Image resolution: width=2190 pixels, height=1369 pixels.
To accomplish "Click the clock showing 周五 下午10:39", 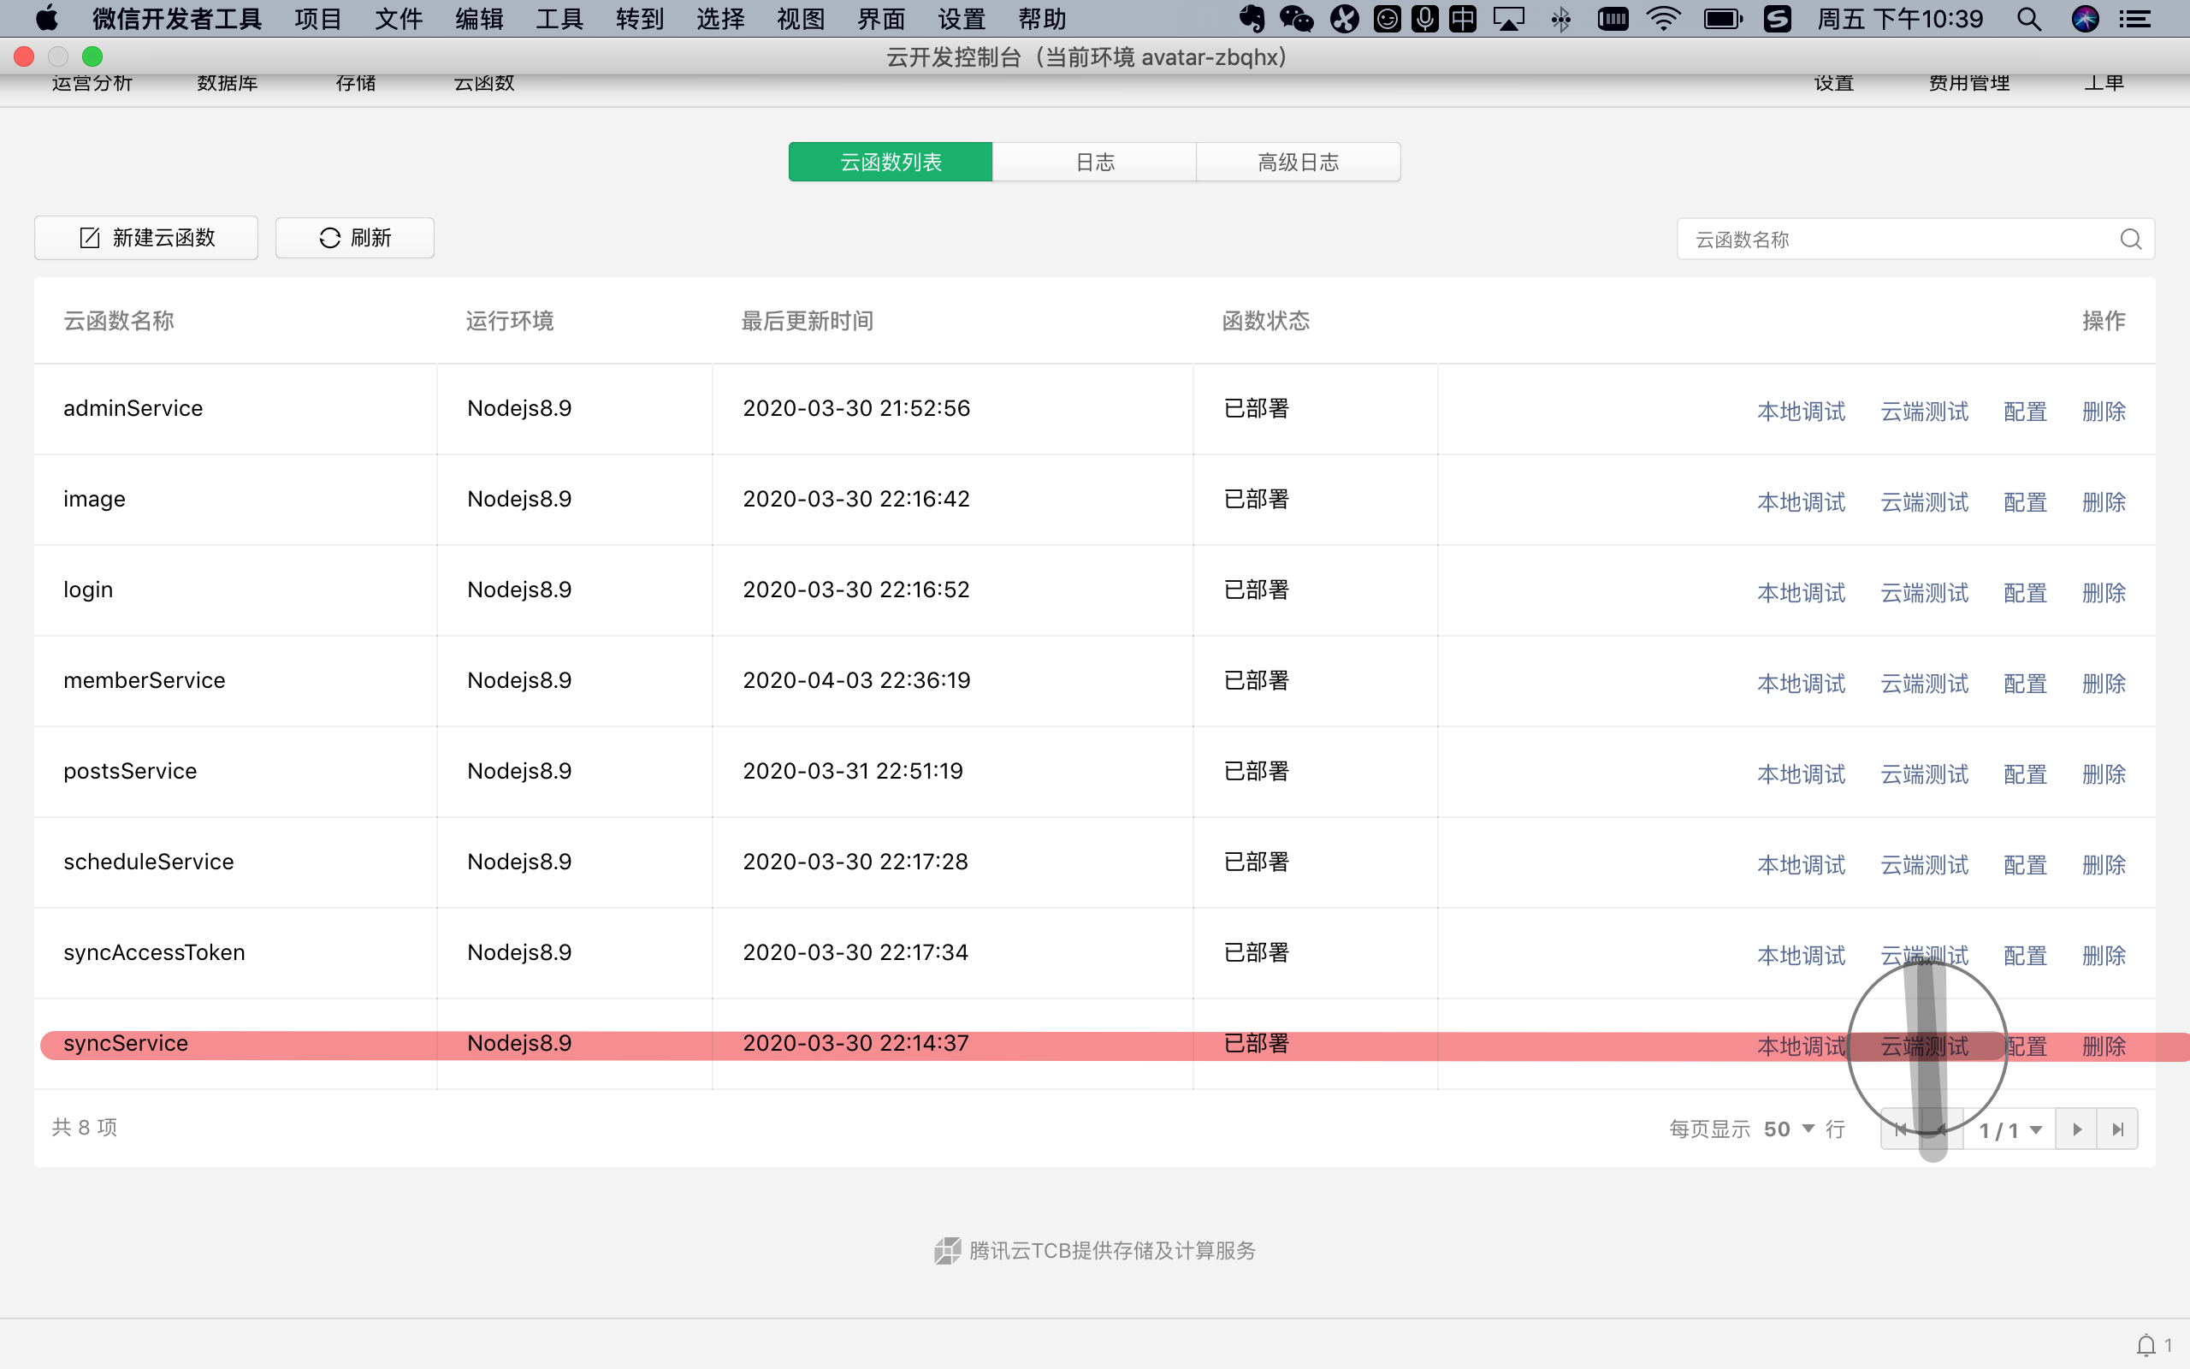I will (1898, 19).
